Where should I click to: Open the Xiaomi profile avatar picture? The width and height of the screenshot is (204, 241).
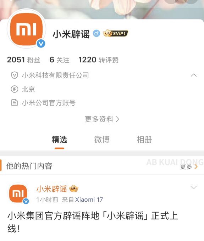click(x=26, y=29)
